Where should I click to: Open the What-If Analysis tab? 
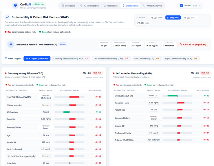click(153, 6)
